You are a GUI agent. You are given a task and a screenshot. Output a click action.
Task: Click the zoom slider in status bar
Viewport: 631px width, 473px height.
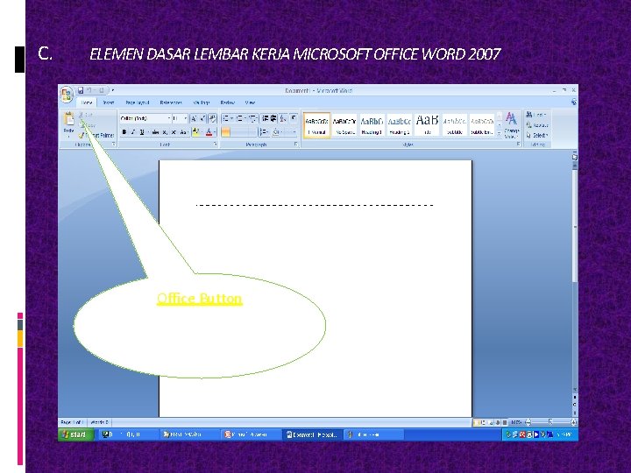[550, 422]
